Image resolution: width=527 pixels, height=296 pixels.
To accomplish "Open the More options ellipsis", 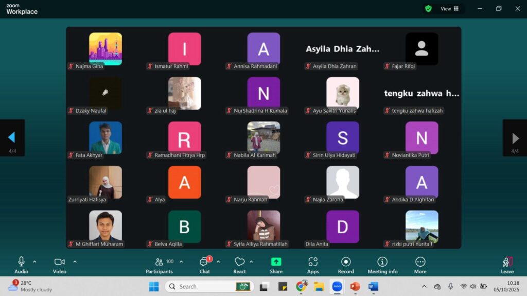I will tap(420, 262).
